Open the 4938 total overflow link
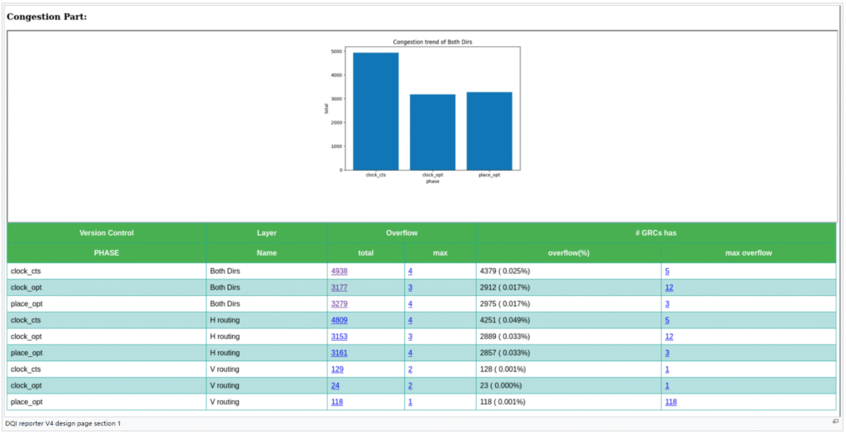Screen dimensions: 846x433 coord(339,271)
